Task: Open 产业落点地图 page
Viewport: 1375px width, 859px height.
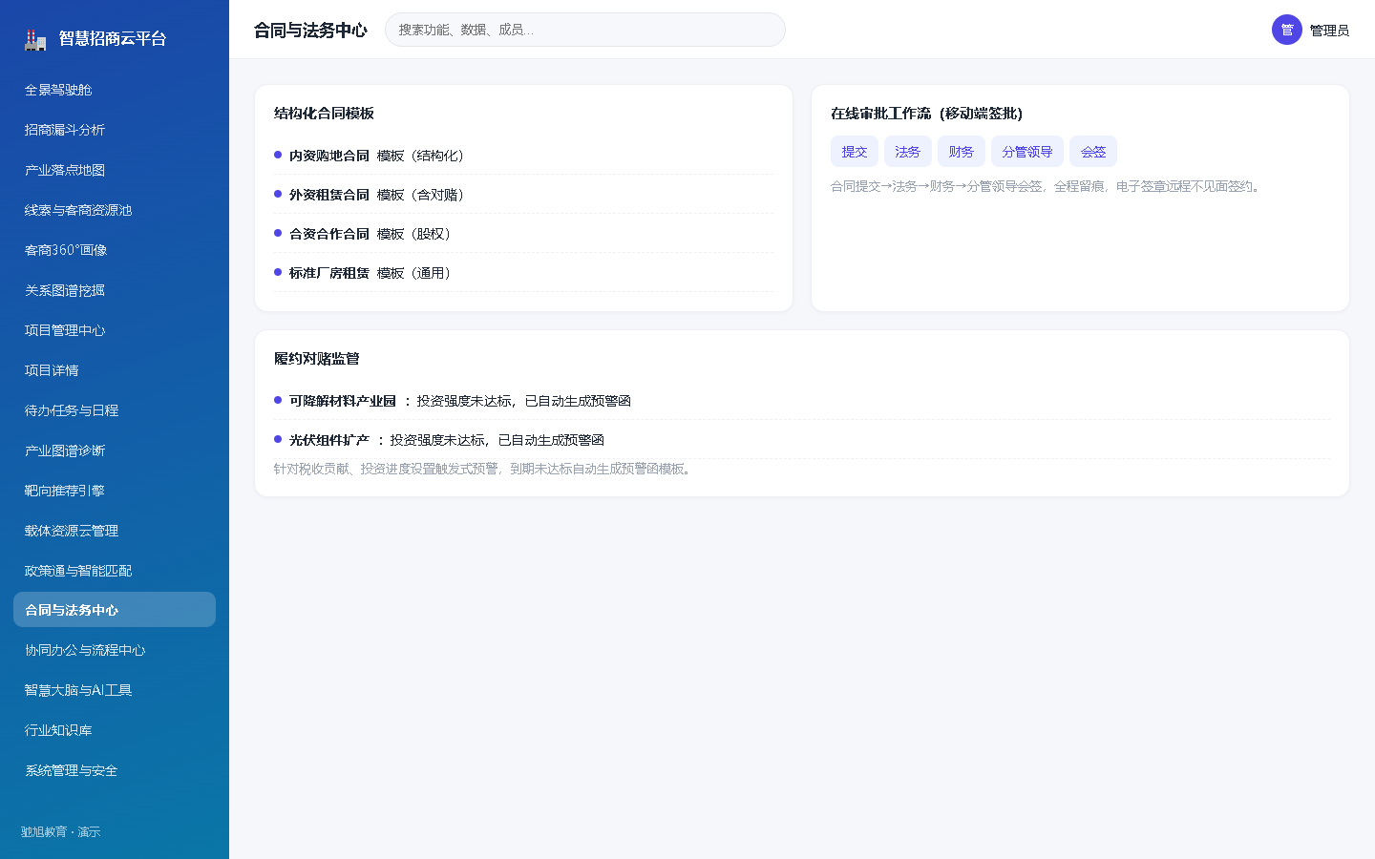Action: coord(115,170)
